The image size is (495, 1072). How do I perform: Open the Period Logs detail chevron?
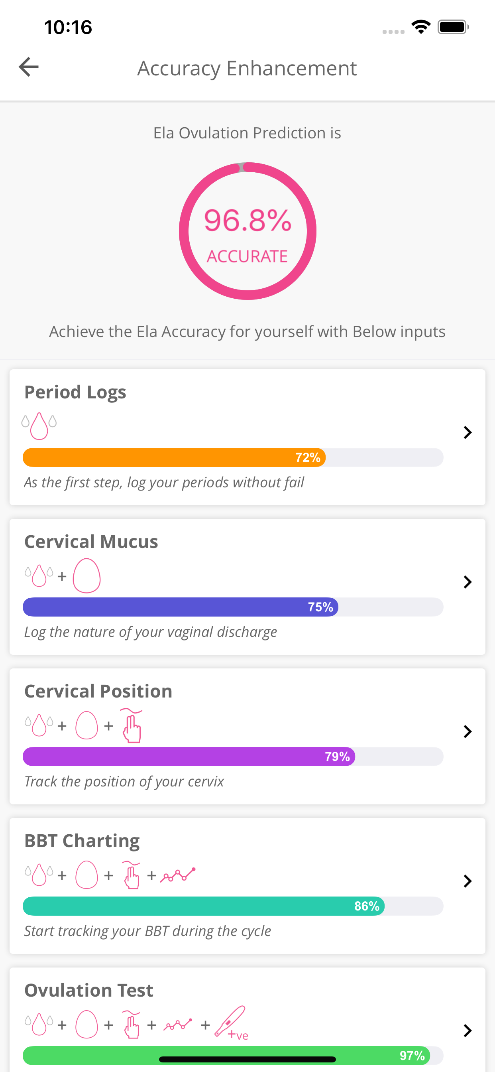[x=467, y=432]
